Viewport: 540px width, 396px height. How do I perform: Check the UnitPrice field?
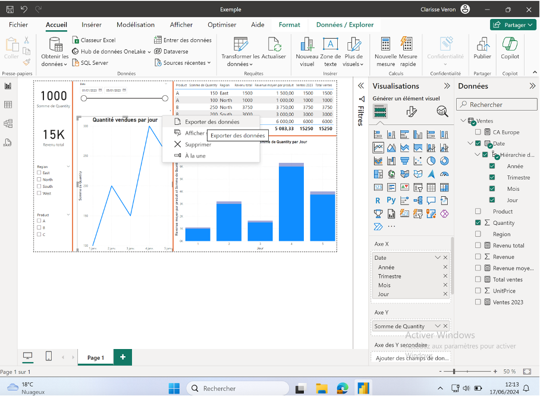pyautogui.click(x=478, y=291)
